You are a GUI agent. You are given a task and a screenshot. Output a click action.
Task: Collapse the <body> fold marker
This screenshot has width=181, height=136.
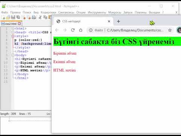coord(13,55)
